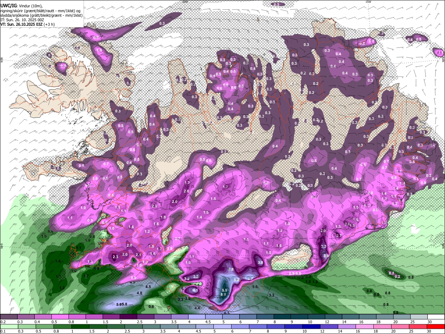The width and height of the screenshot is (445, 334).
Task: Pick the darkest purple swatch labeled 2
Action: pyautogui.click(x=128, y=317)
